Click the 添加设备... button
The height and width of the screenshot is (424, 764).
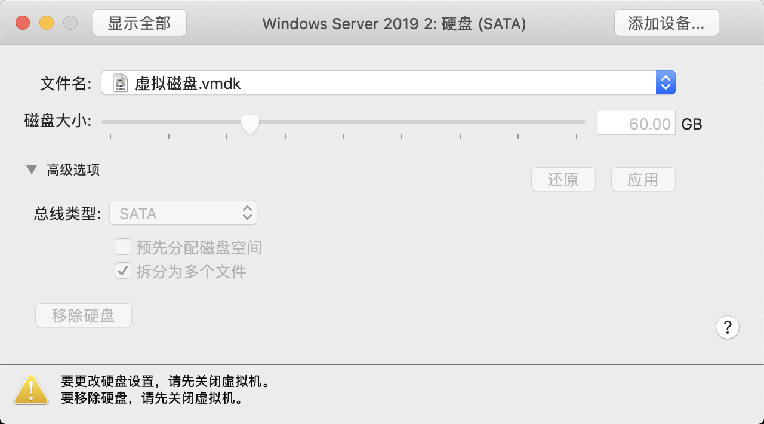(x=667, y=23)
